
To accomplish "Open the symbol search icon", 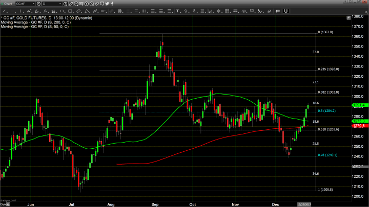I will [x=38, y=4].
